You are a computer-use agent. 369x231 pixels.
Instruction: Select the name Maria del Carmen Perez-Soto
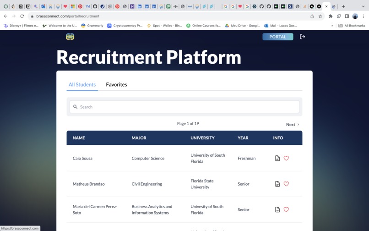[x=95, y=209]
